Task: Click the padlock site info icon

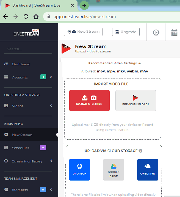Action: [49, 16]
